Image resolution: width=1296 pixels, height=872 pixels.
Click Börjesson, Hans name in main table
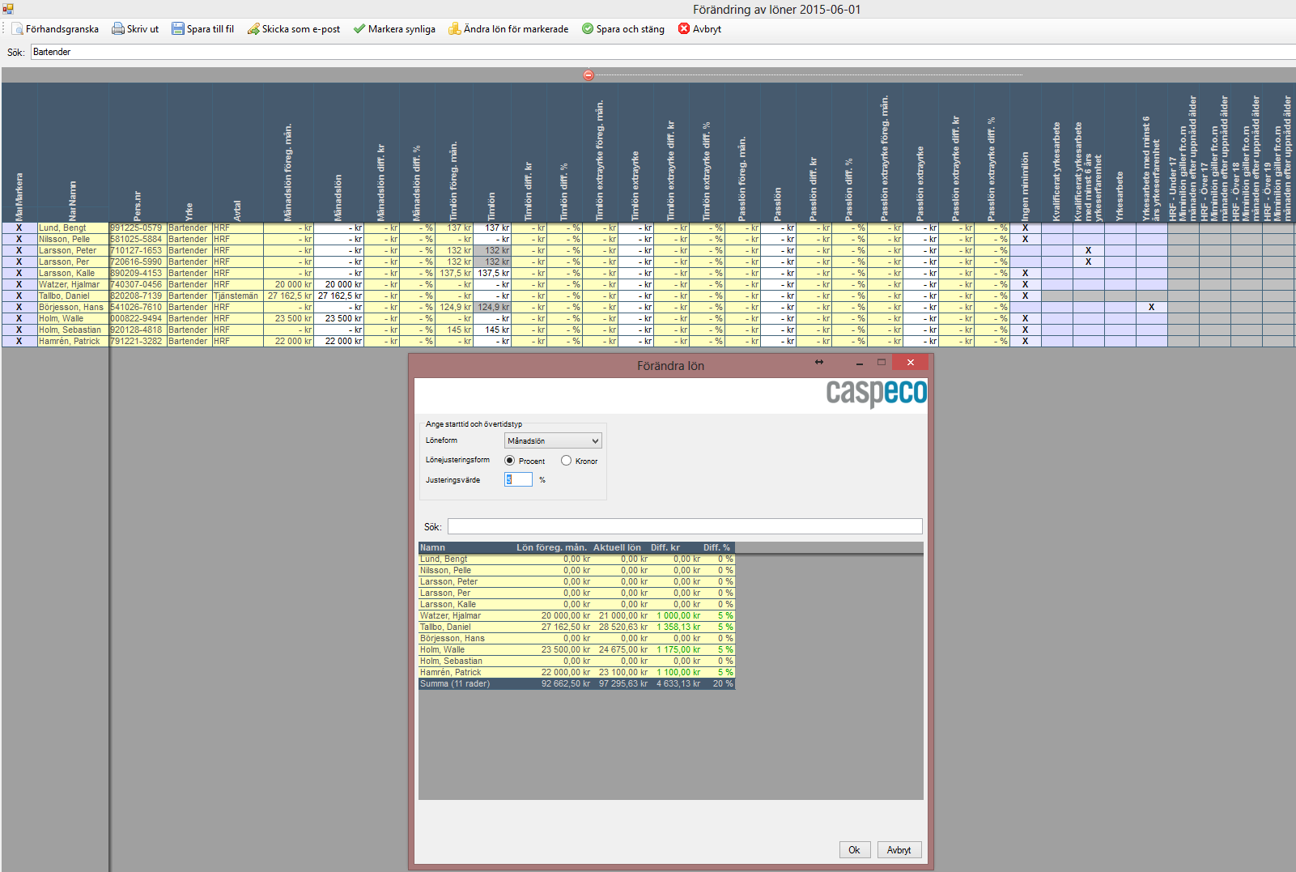point(73,308)
